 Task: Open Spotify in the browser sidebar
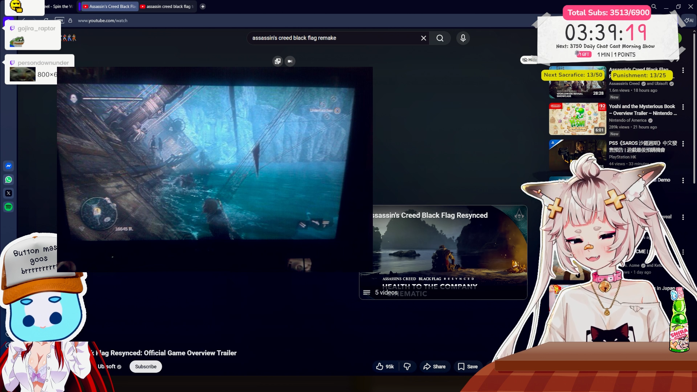pos(9,207)
